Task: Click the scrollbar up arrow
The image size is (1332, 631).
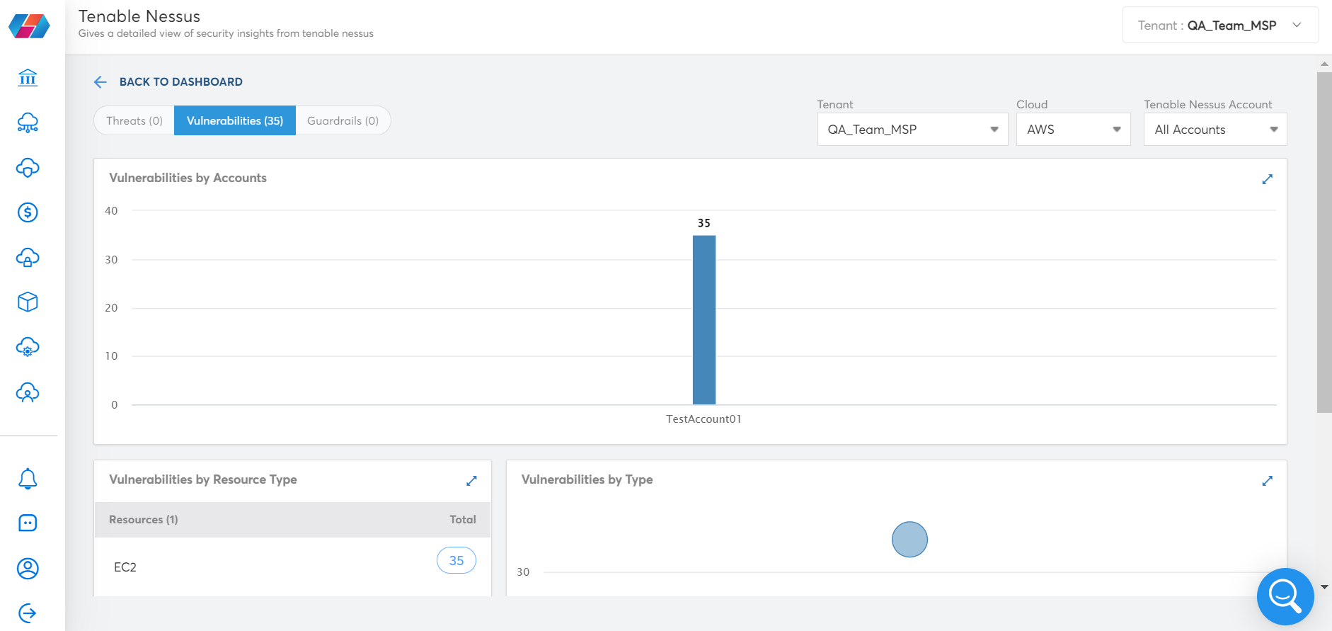Action: 1324,64
